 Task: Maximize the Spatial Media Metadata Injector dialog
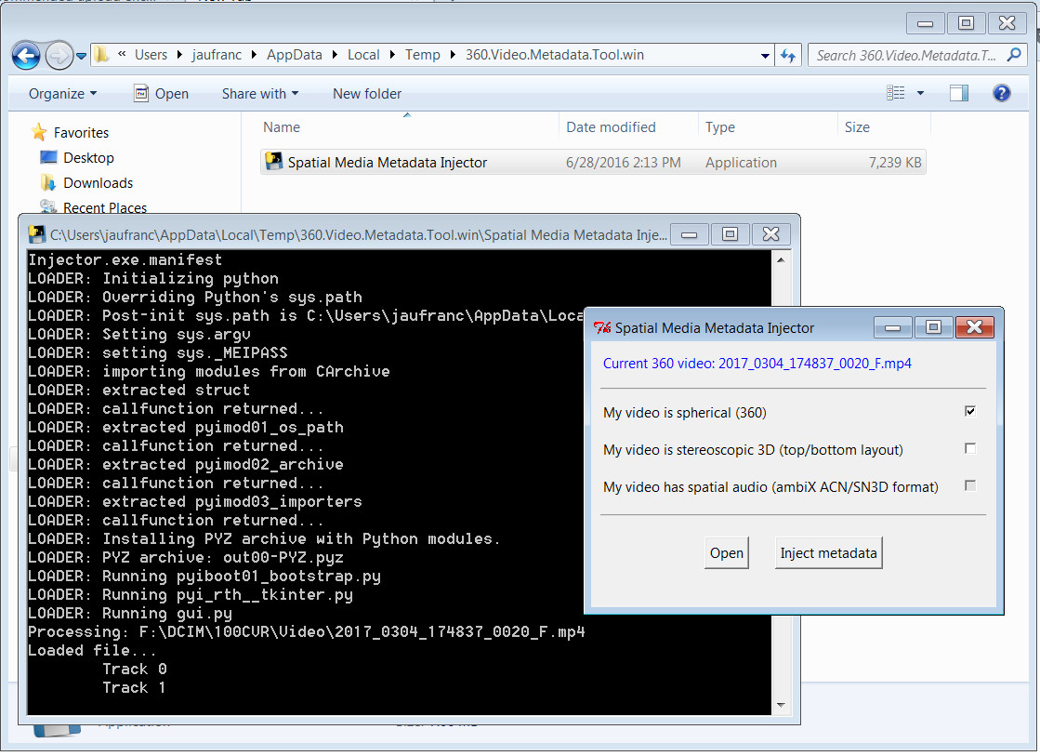coord(933,327)
